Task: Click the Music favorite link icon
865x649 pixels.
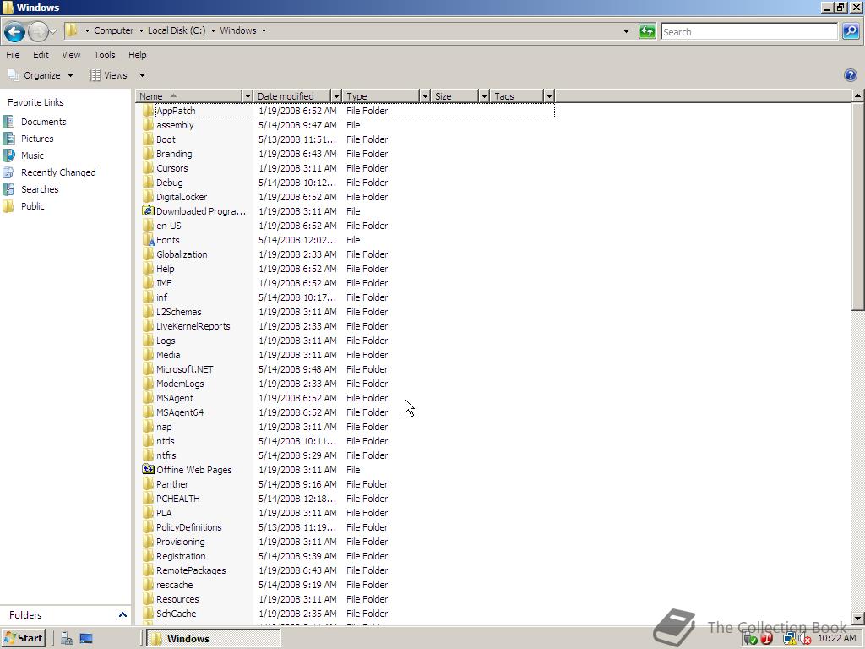Action: coord(8,155)
